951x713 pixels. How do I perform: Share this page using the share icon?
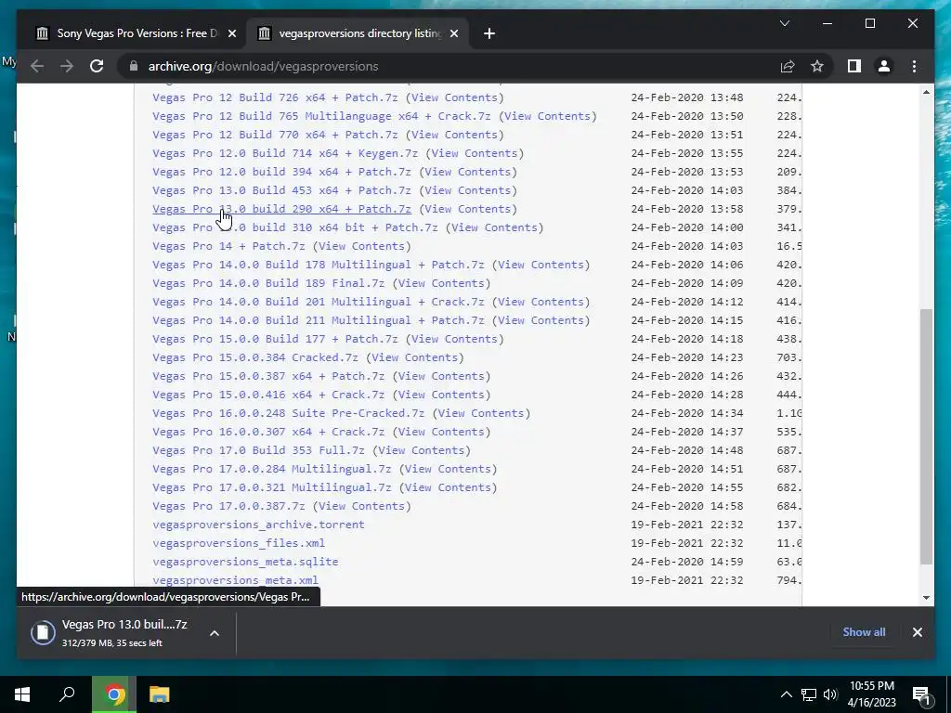(x=788, y=66)
